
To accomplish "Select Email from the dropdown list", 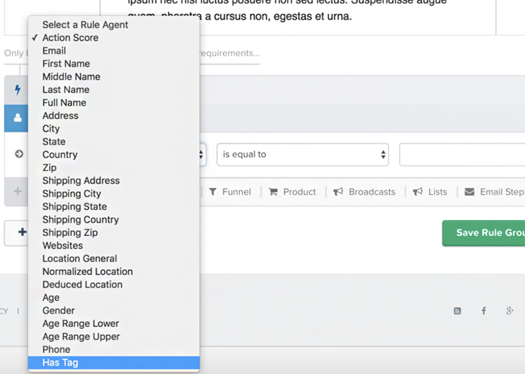I will click(x=114, y=51).
